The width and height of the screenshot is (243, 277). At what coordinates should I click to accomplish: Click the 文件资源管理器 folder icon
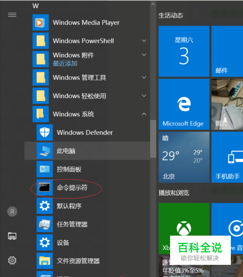[45, 261]
